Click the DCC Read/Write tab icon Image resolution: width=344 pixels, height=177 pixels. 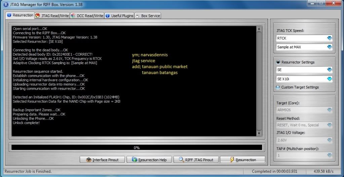(x=73, y=16)
